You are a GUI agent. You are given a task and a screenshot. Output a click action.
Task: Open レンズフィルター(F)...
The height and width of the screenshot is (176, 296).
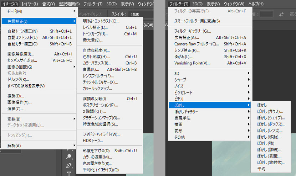109,76
